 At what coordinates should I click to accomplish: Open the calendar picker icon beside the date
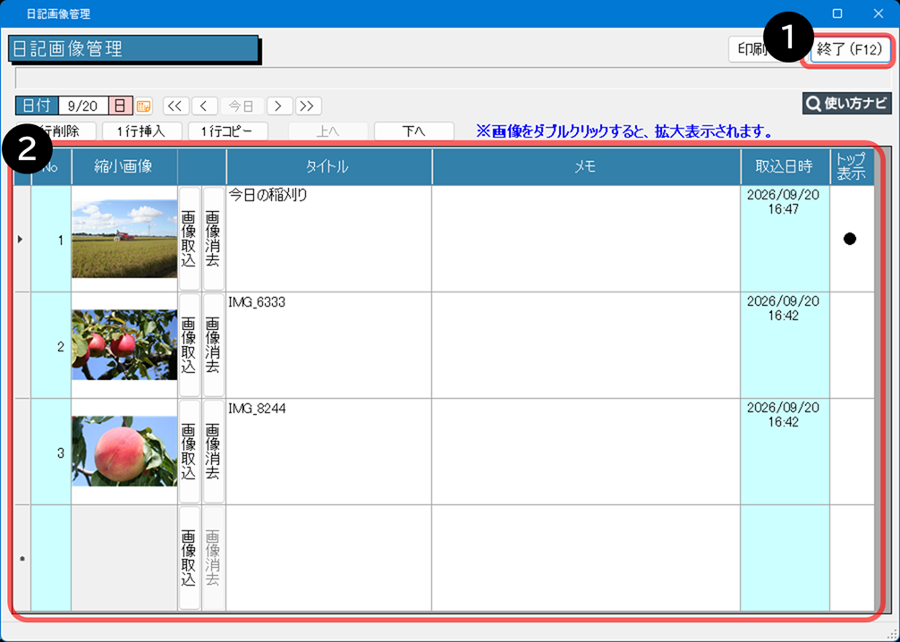pos(144,106)
